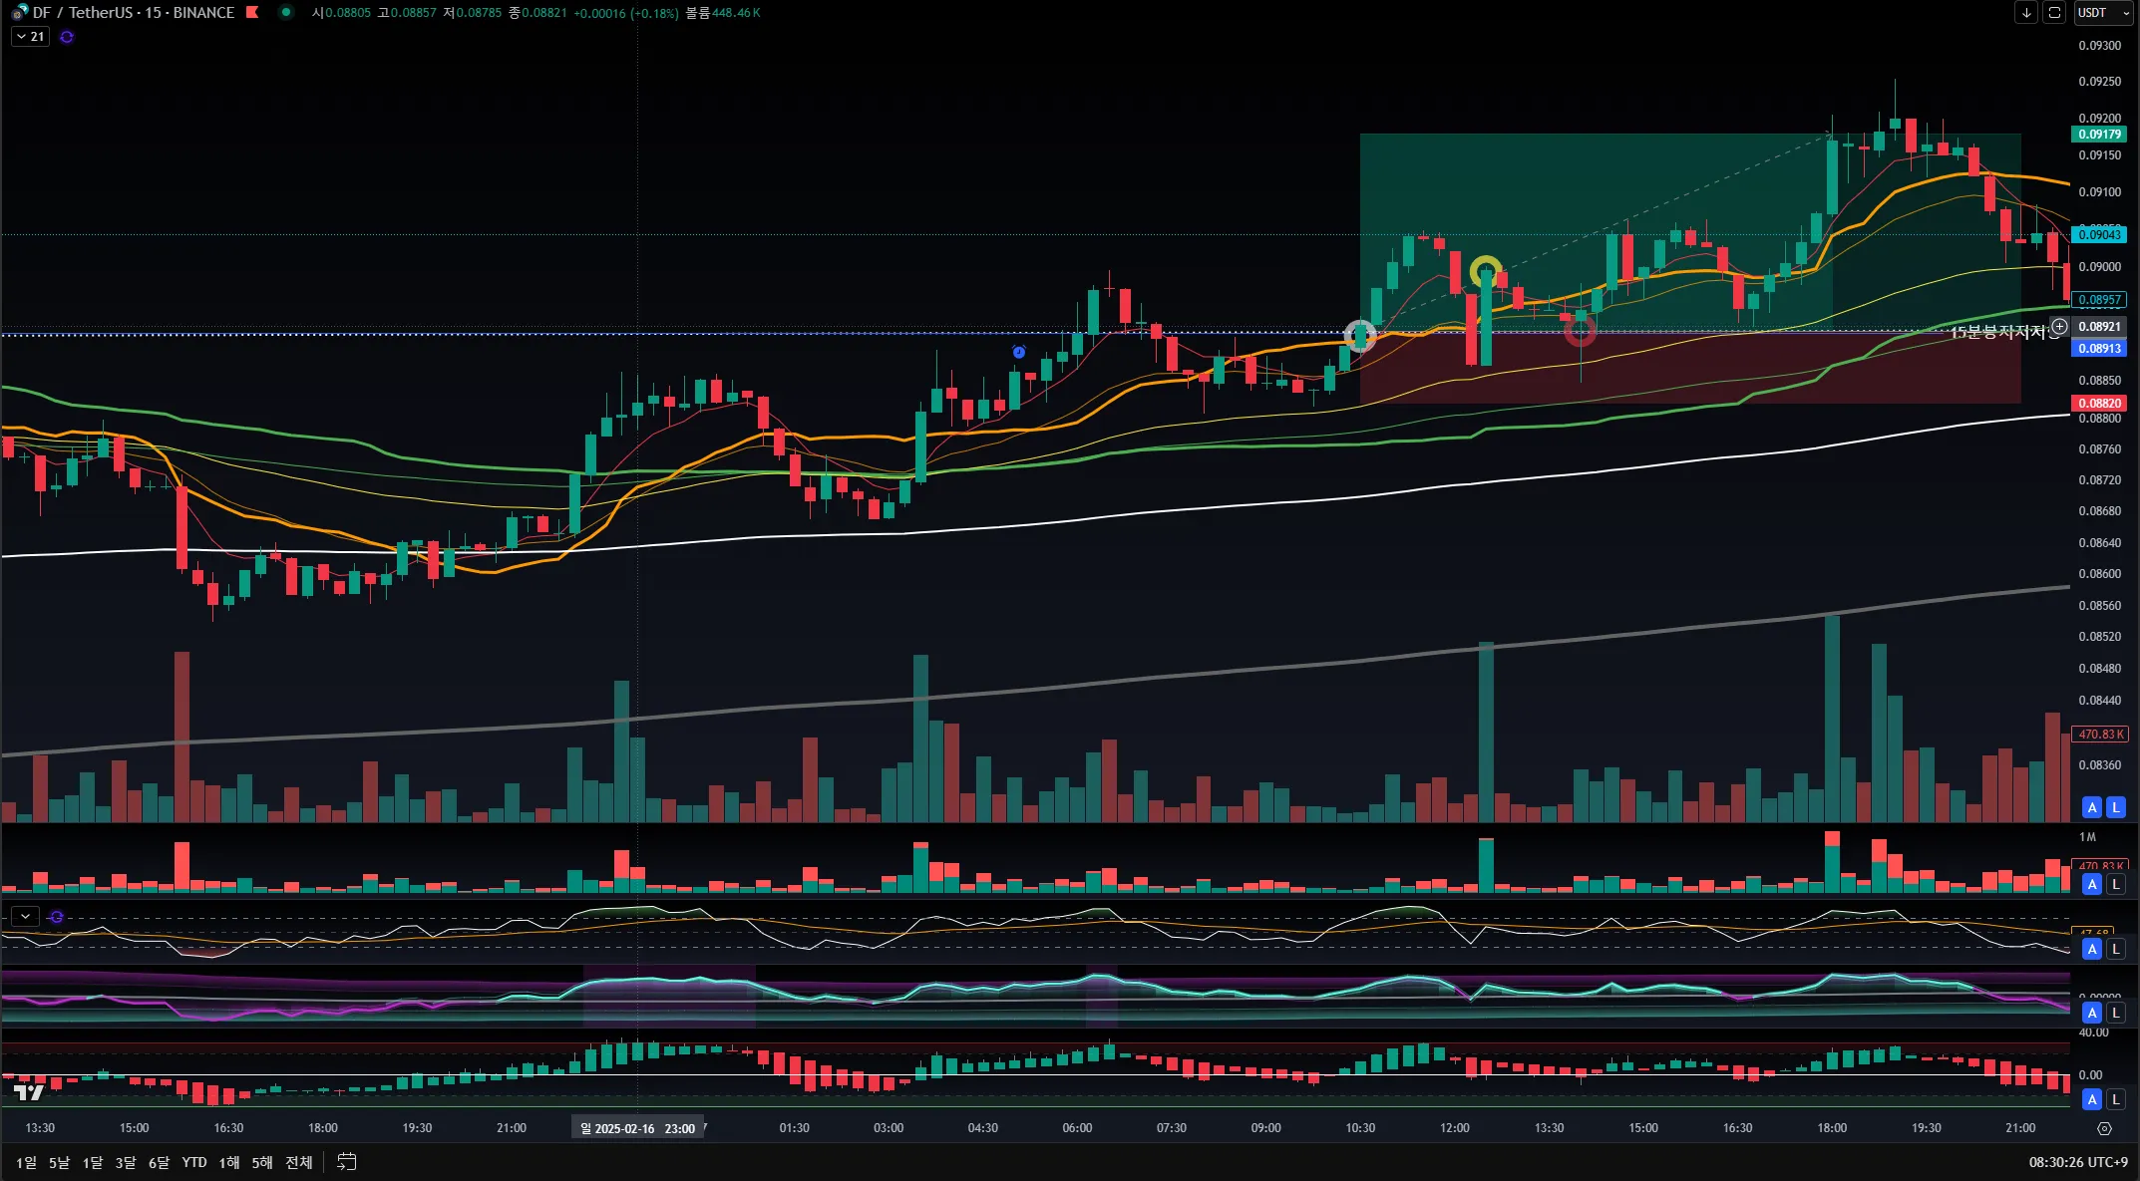Toggle L button in the bottom histogram pane

pos(2115,1099)
